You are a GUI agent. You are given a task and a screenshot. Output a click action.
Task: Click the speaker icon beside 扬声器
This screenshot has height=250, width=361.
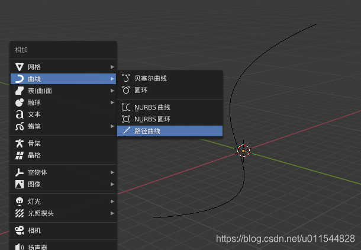click(x=20, y=247)
